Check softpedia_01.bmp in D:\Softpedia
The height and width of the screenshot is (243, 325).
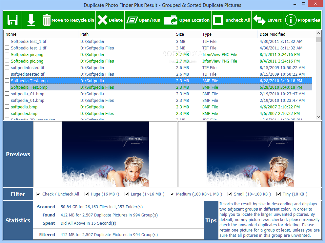point(7,94)
